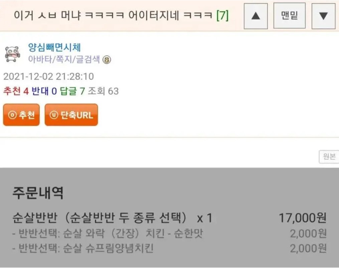Click the red 추천 4 count
339x268 pixels.
tap(16, 91)
